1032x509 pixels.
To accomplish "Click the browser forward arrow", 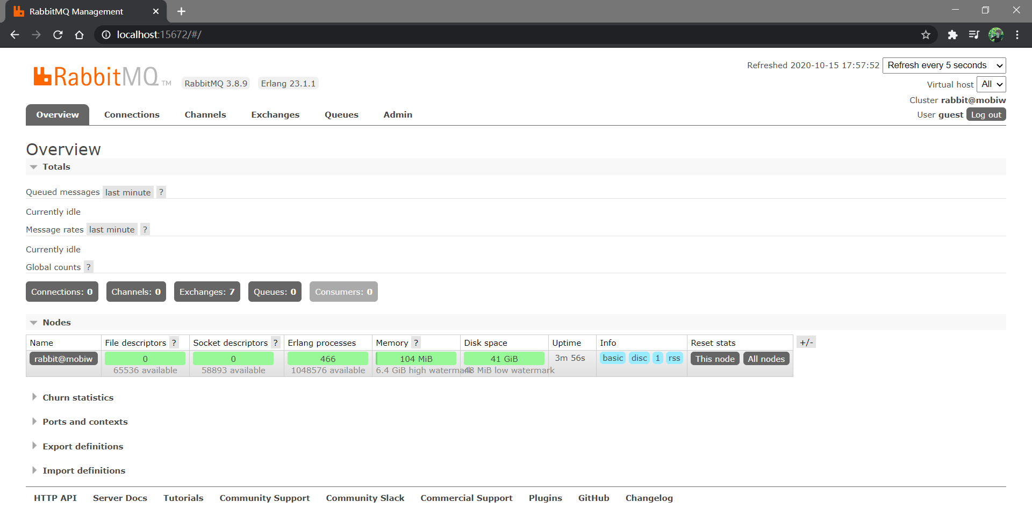I will (36, 35).
